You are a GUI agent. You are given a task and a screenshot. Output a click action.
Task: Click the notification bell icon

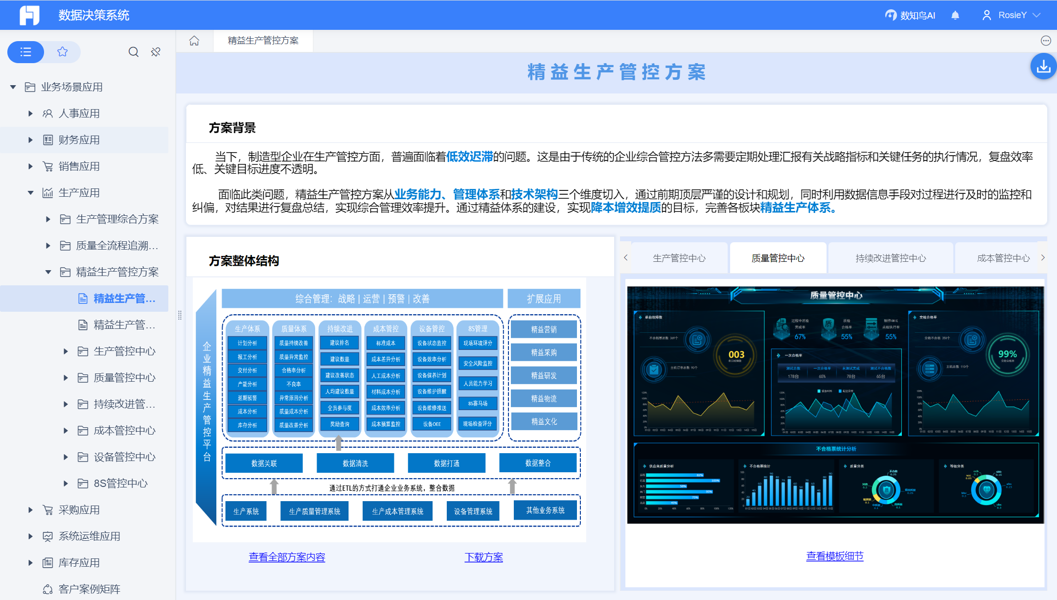(x=955, y=15)
